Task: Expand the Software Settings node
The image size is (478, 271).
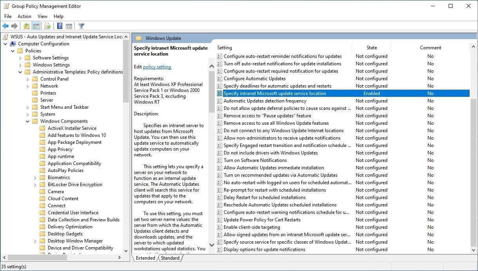Action: coord(20,58)
